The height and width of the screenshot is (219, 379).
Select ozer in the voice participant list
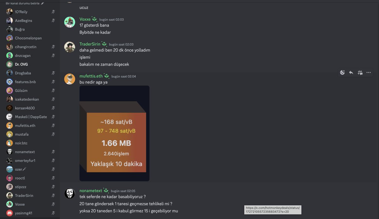30,169
